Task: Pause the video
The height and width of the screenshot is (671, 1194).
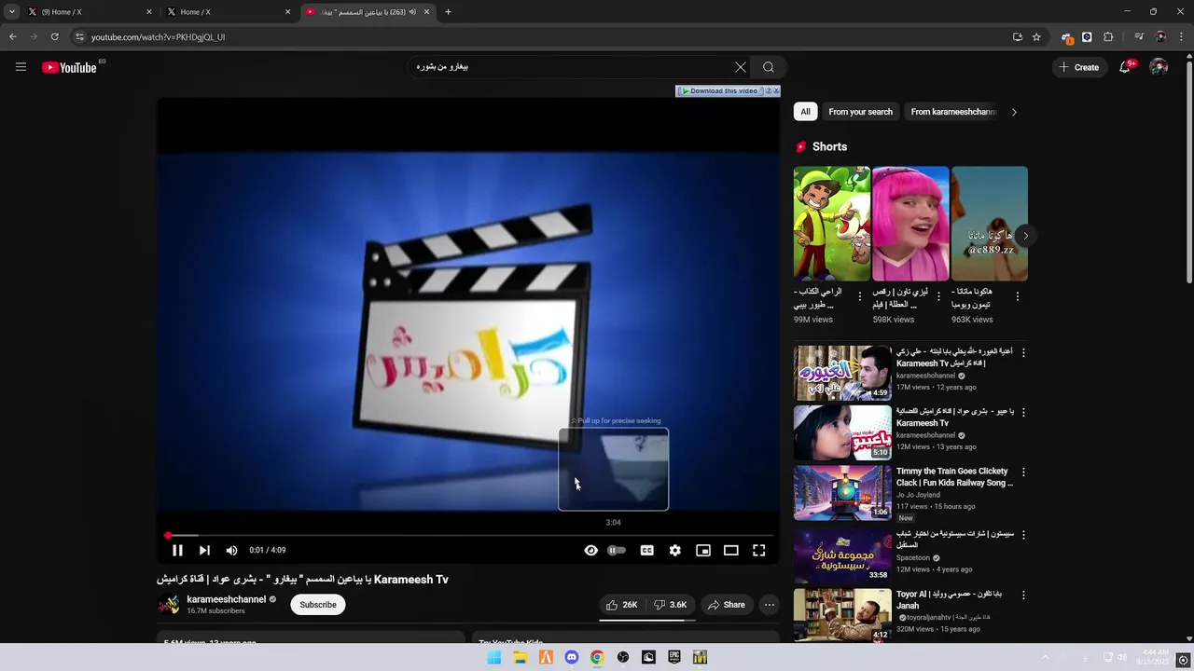Action: click(x=177, y=550)
